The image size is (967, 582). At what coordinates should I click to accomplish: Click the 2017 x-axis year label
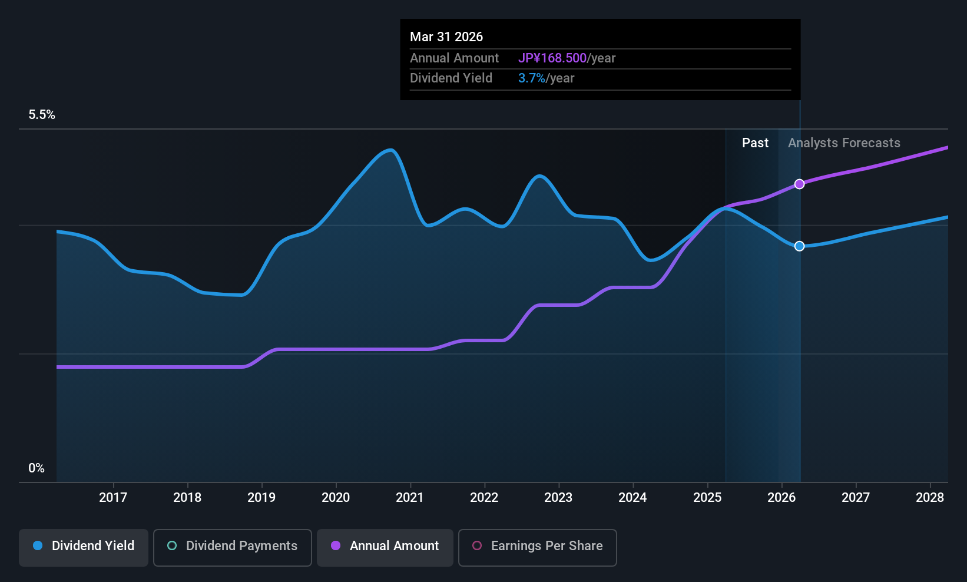[113, 498]
